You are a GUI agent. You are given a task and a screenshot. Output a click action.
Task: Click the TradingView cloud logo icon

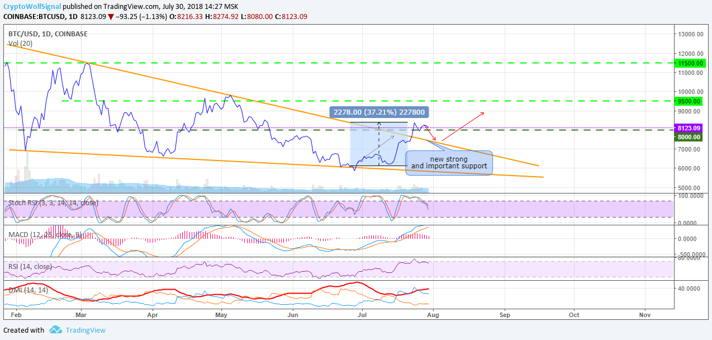[55, 330]
